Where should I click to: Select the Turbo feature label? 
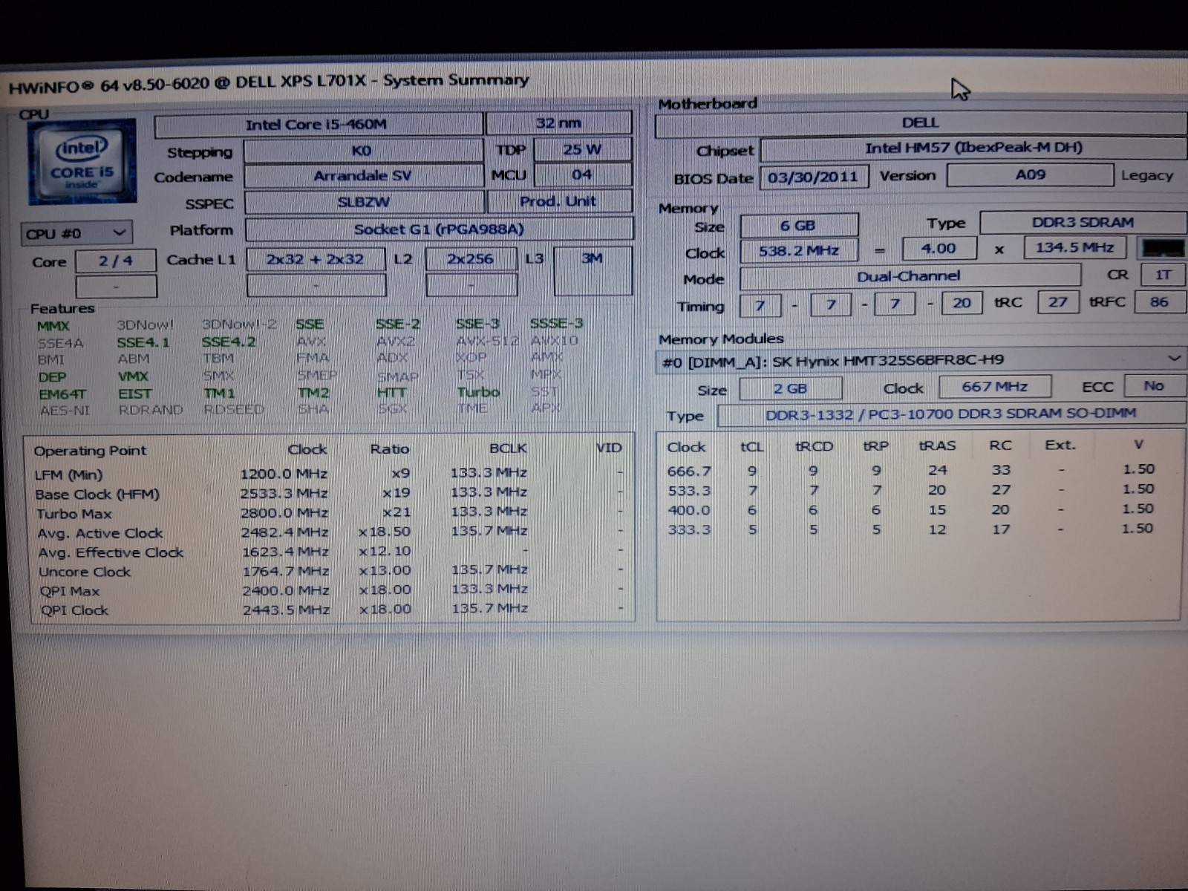478,392
